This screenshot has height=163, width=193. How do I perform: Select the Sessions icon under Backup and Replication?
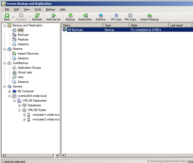(14, 44)
